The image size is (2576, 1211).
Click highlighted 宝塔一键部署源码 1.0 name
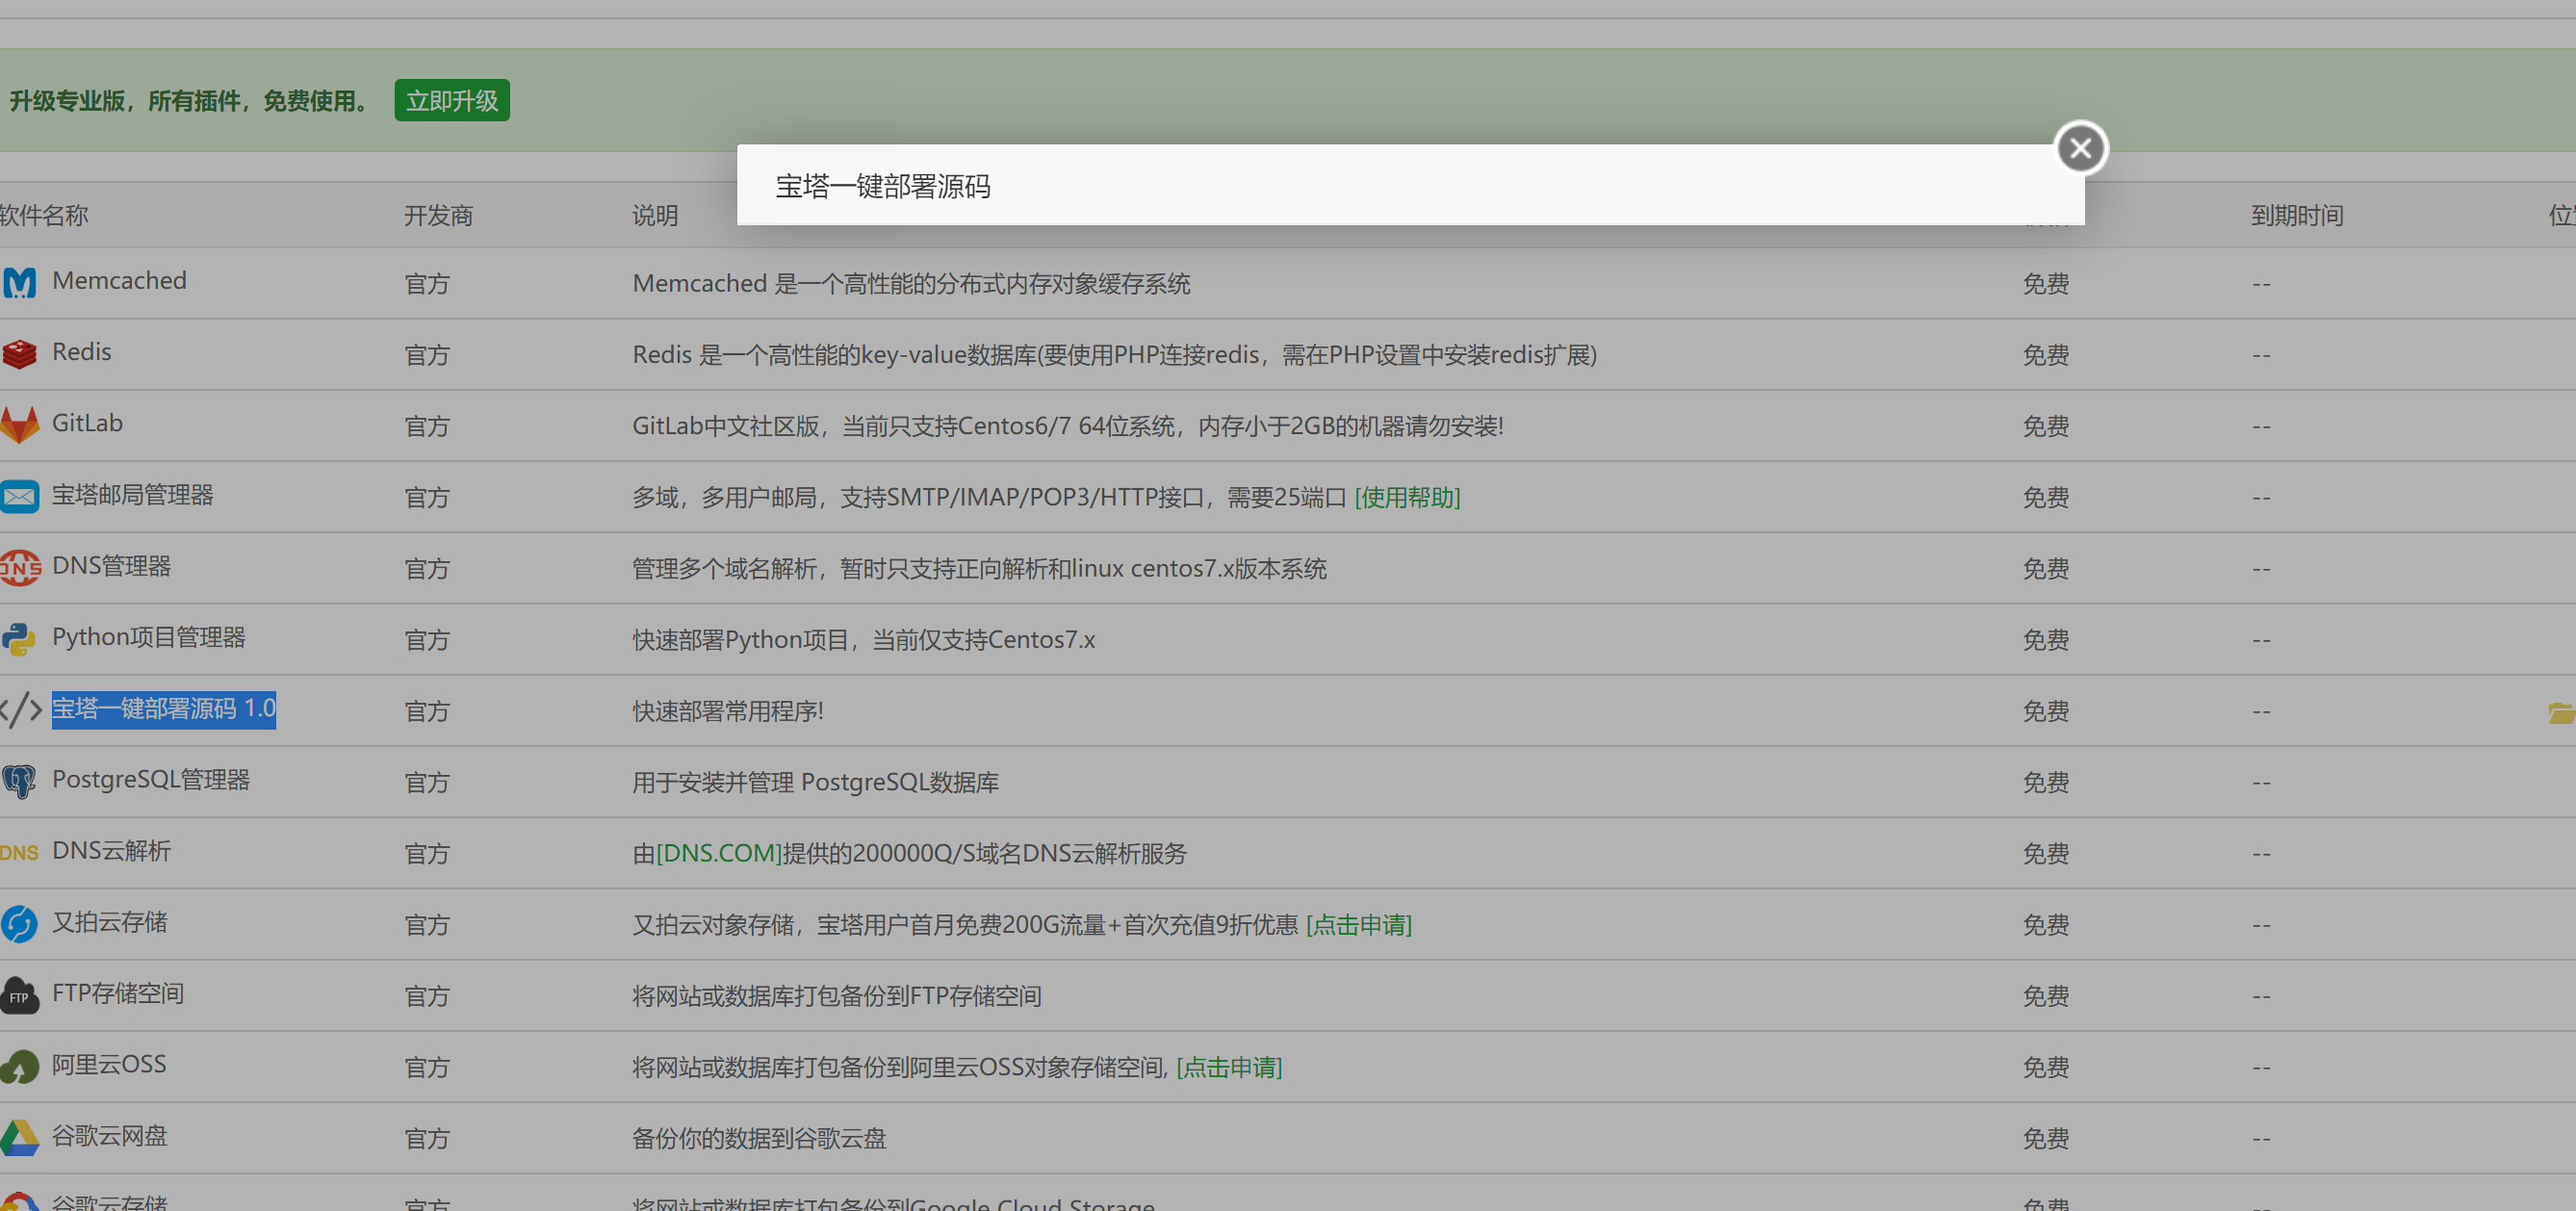coord(164,709)
